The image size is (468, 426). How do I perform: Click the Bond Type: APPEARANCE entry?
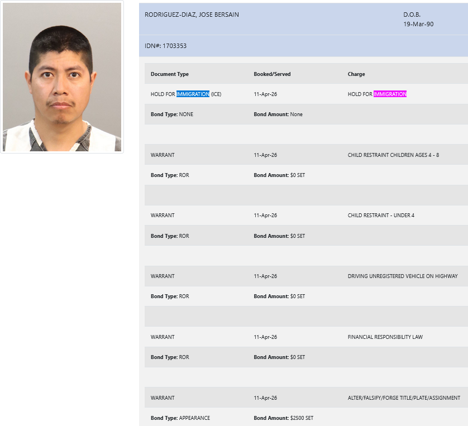pyautogui.click(x=180, y=418)
